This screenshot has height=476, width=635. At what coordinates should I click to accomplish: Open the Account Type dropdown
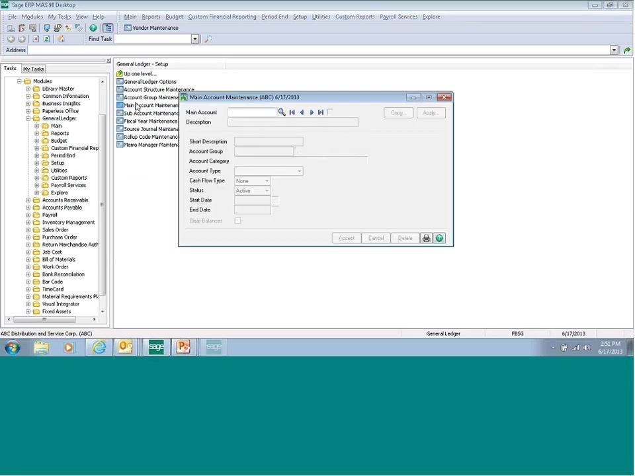click(x=299, y=171)
